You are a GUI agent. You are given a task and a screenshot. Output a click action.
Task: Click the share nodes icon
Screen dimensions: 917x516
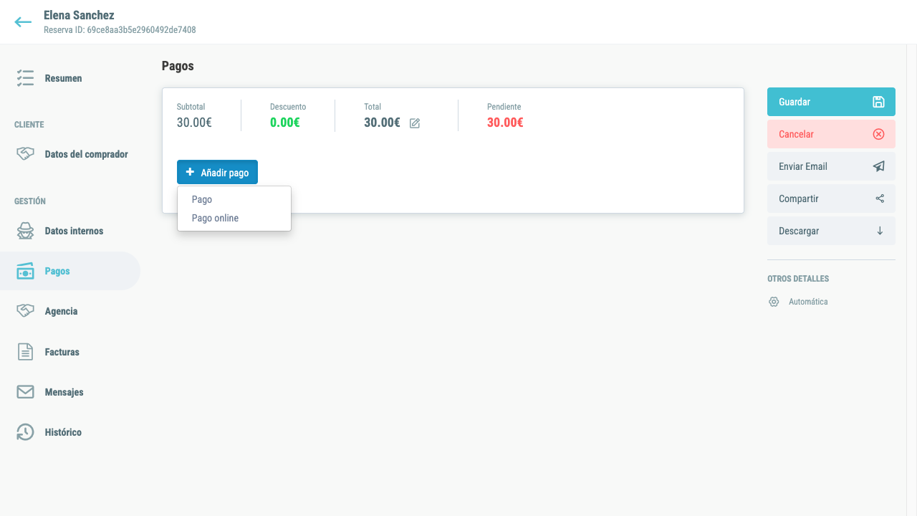point(880,199)
